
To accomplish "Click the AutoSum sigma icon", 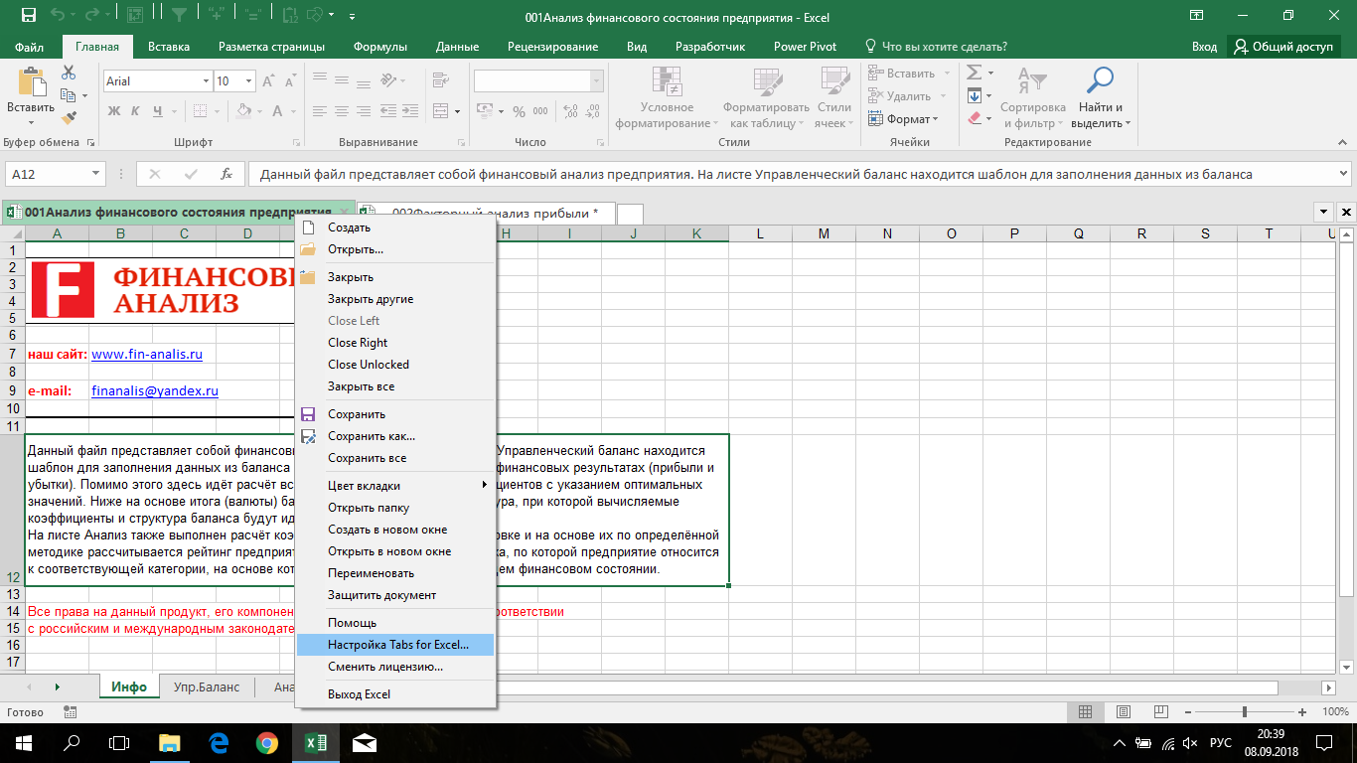I will (x=975, y=73).
